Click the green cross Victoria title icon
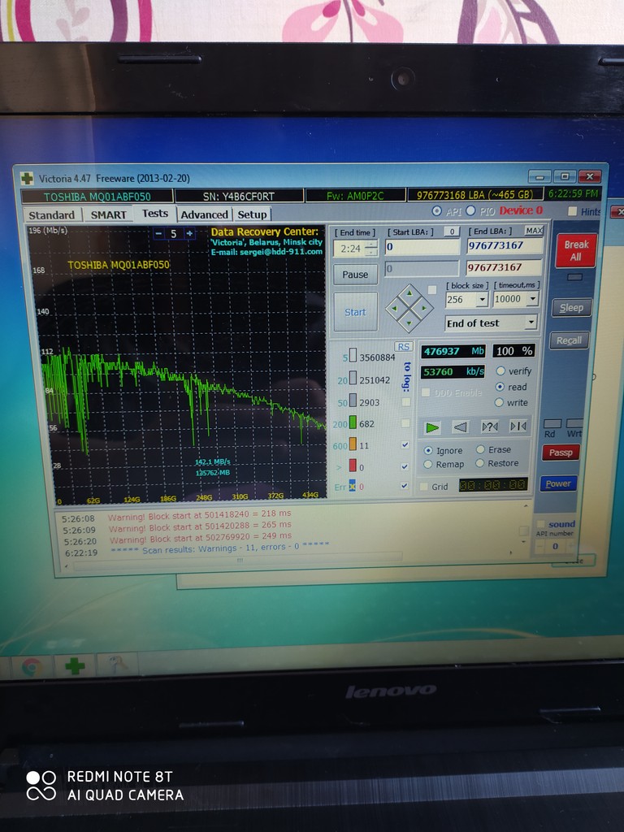The image size is (624, 832). click(x=27, y=178)
